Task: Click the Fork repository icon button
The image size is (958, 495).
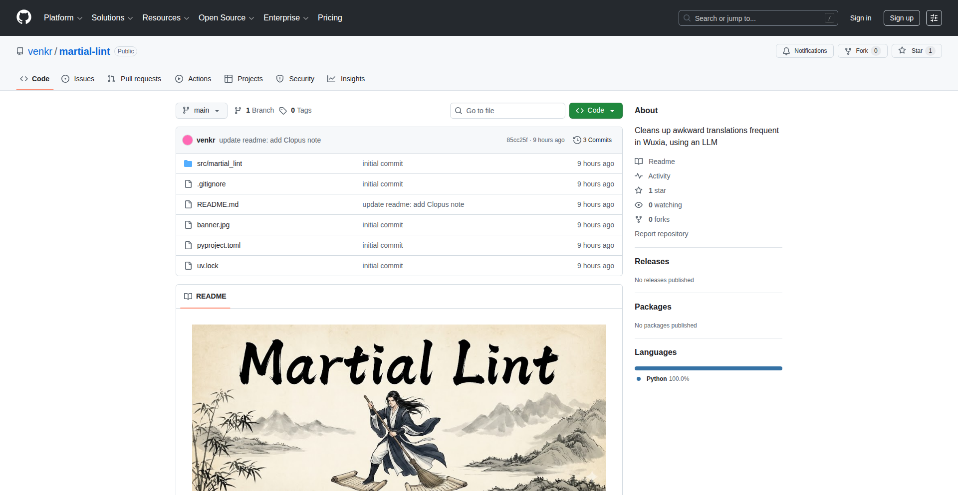Action: click(x=848, y=51)
